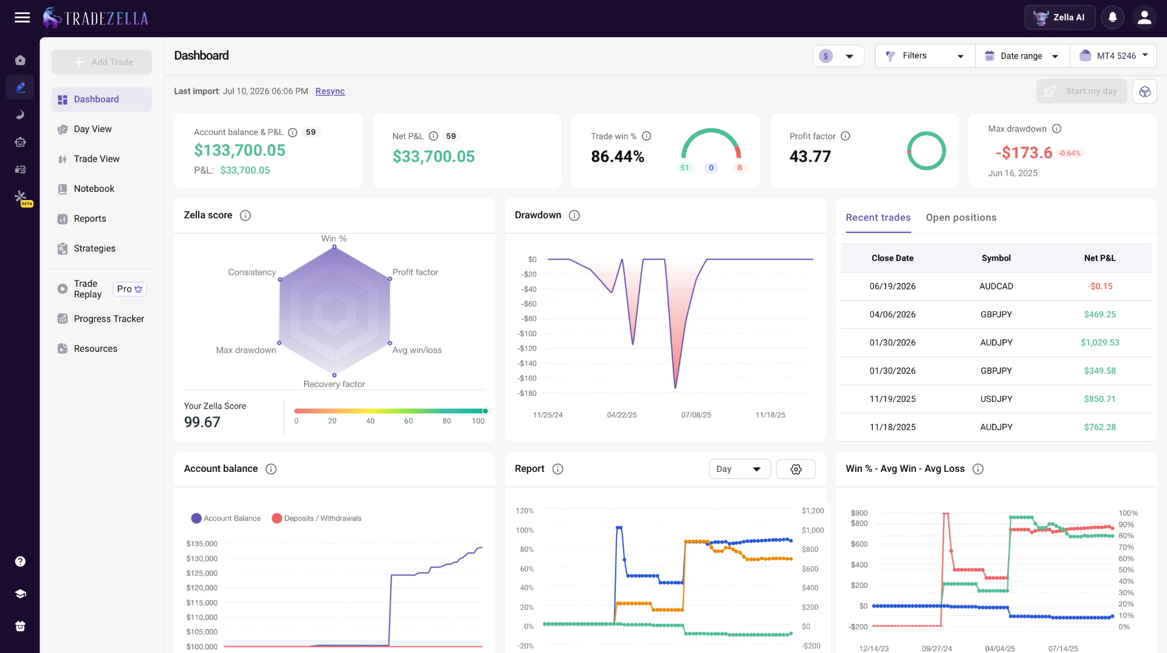Open Trade View in sidebar
Image resolution: width=1167 pixels, height=653 pixels.
102,159
